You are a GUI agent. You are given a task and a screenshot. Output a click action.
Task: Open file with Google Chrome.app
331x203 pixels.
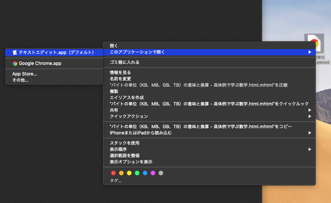[x=40, y=63]
